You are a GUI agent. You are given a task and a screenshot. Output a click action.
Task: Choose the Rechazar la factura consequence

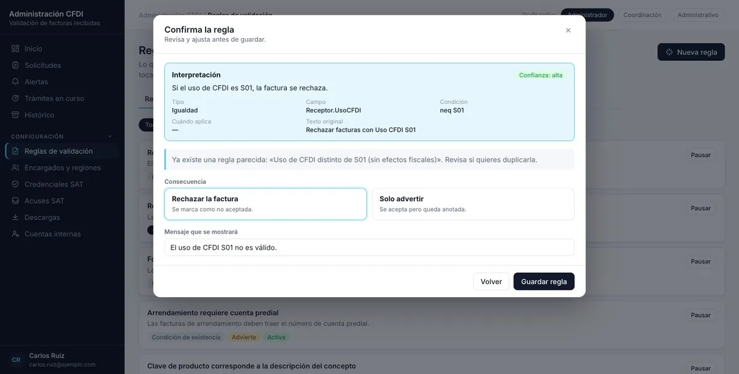tap(265, 204)
